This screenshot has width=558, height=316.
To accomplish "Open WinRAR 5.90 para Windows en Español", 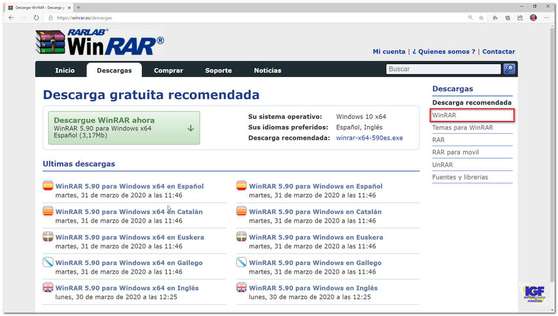I will (316, 186).
